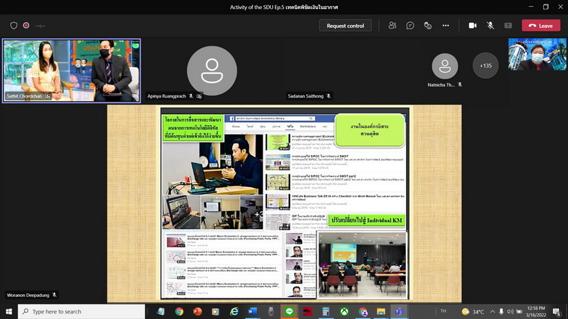
Task: Click the shared presentation slide
Action: pyautogui.click(x=284, y=203)
